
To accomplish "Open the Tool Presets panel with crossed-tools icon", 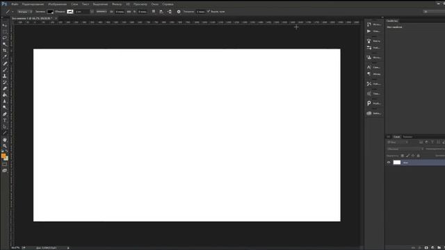I will click(x=374, y=84).
